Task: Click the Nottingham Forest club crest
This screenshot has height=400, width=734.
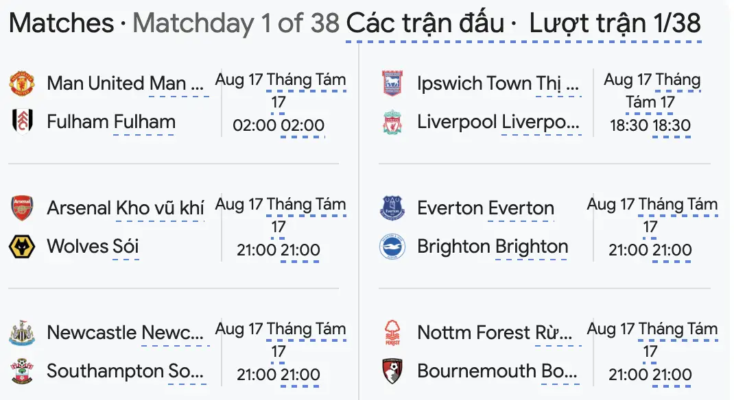Action: [x=392, y=333]
